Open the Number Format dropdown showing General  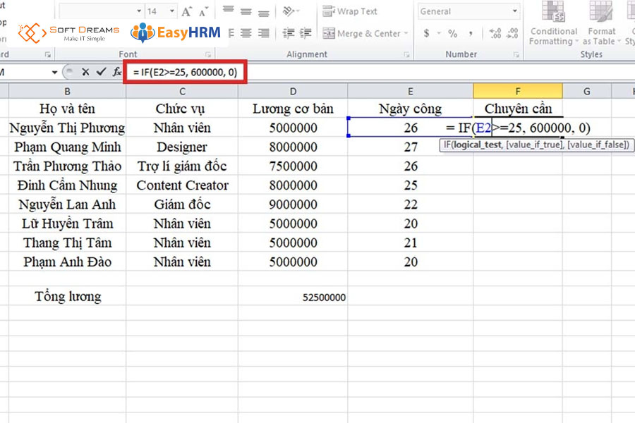[x=468, y=11]
